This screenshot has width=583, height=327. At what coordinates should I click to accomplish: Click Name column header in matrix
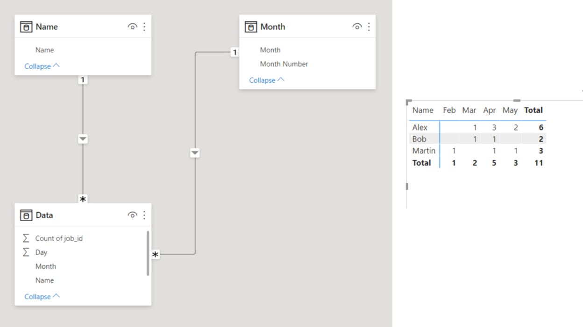tap(423, 111)
